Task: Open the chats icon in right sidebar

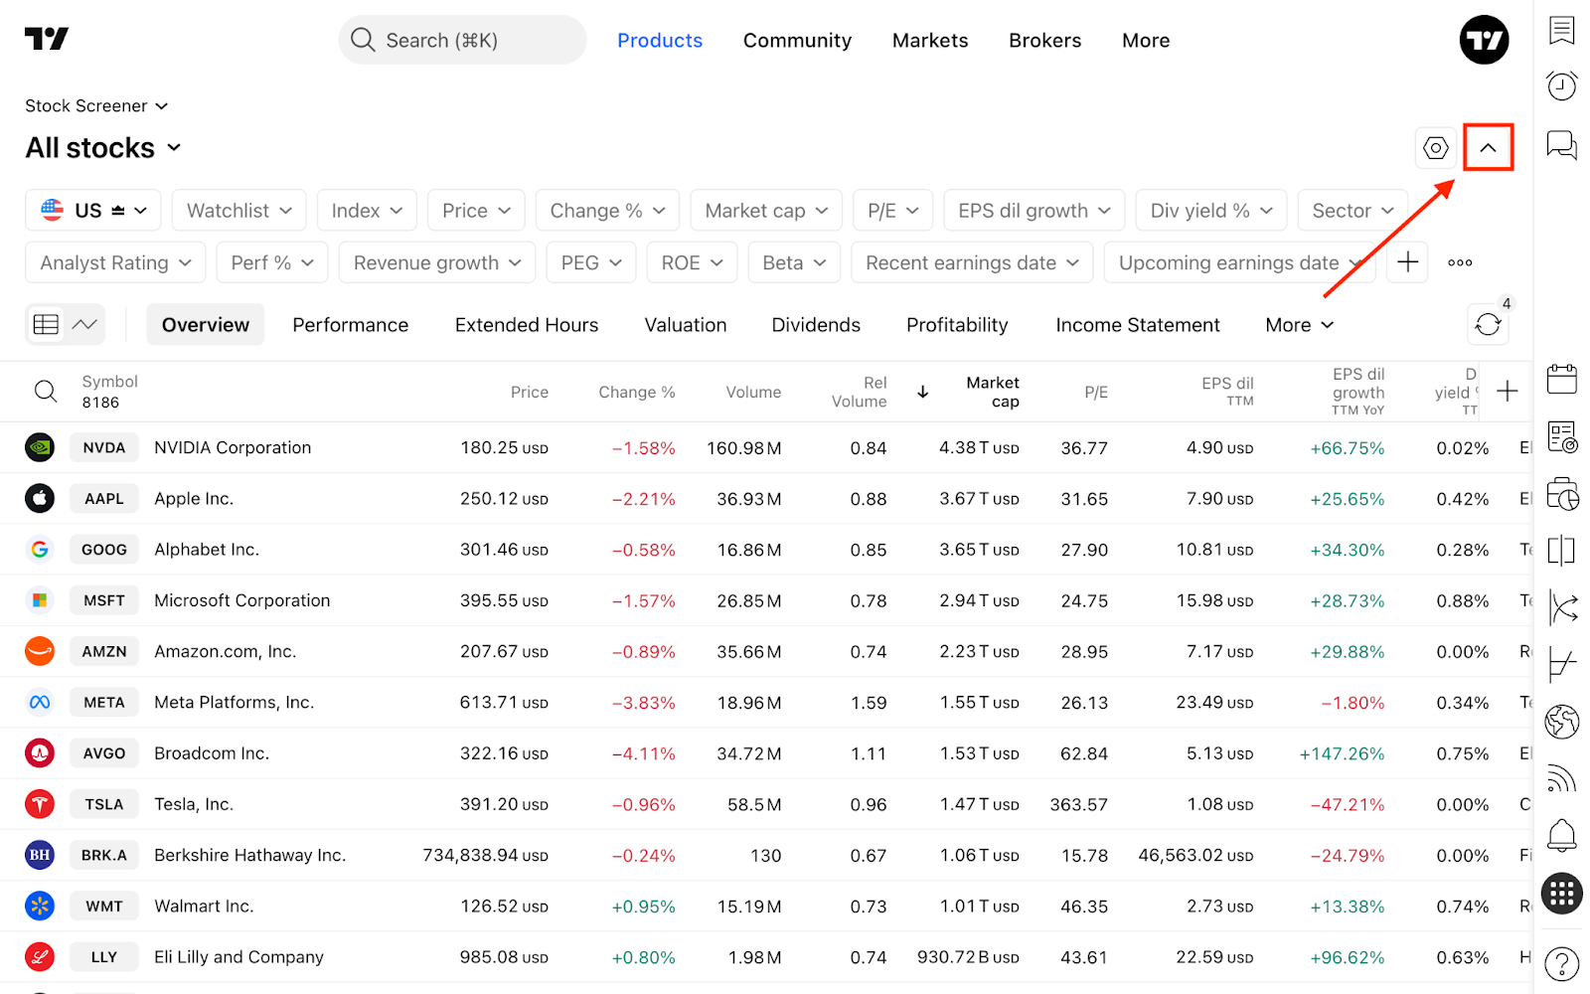Action: point(1561,145)
